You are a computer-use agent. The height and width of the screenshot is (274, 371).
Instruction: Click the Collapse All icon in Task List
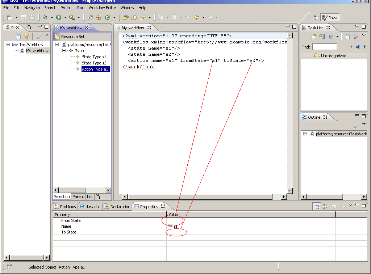coord(347,37)
